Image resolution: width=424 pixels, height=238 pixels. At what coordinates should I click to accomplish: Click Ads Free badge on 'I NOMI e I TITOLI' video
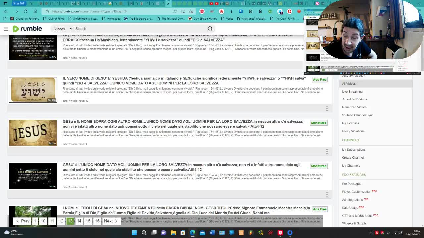coord(320,209)
